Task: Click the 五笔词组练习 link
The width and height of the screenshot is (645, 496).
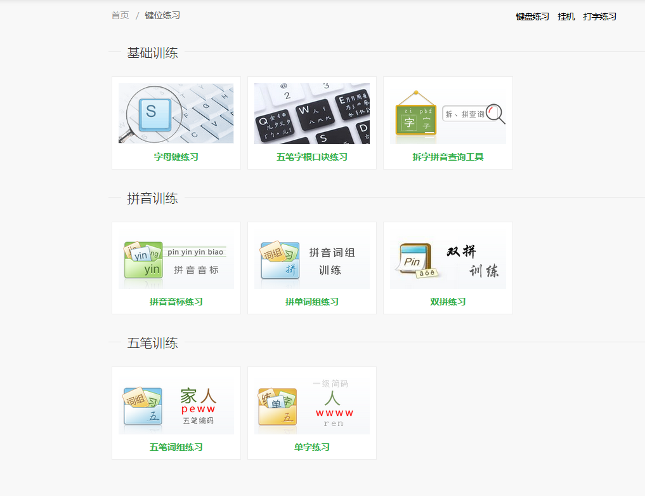Action: point(176,447)
